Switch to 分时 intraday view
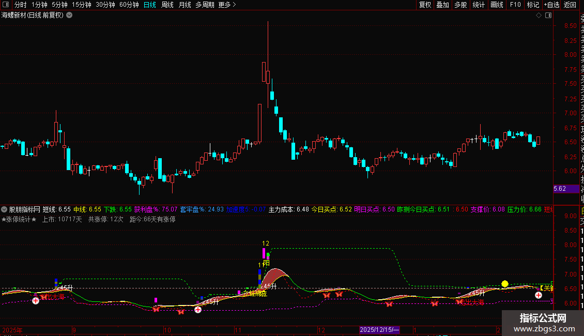 tap(21, 5)
